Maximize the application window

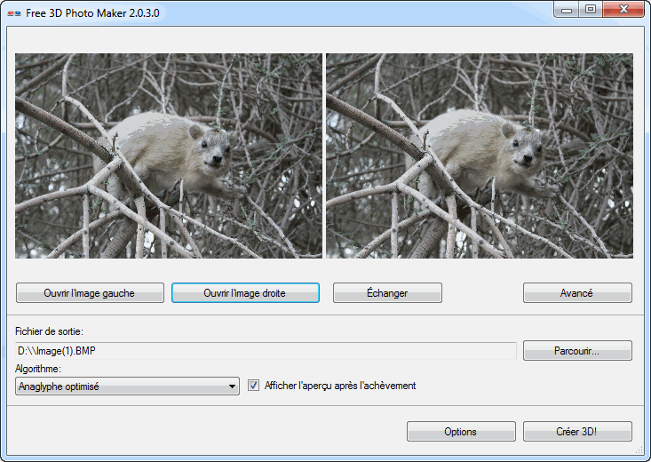click(590, 10)
